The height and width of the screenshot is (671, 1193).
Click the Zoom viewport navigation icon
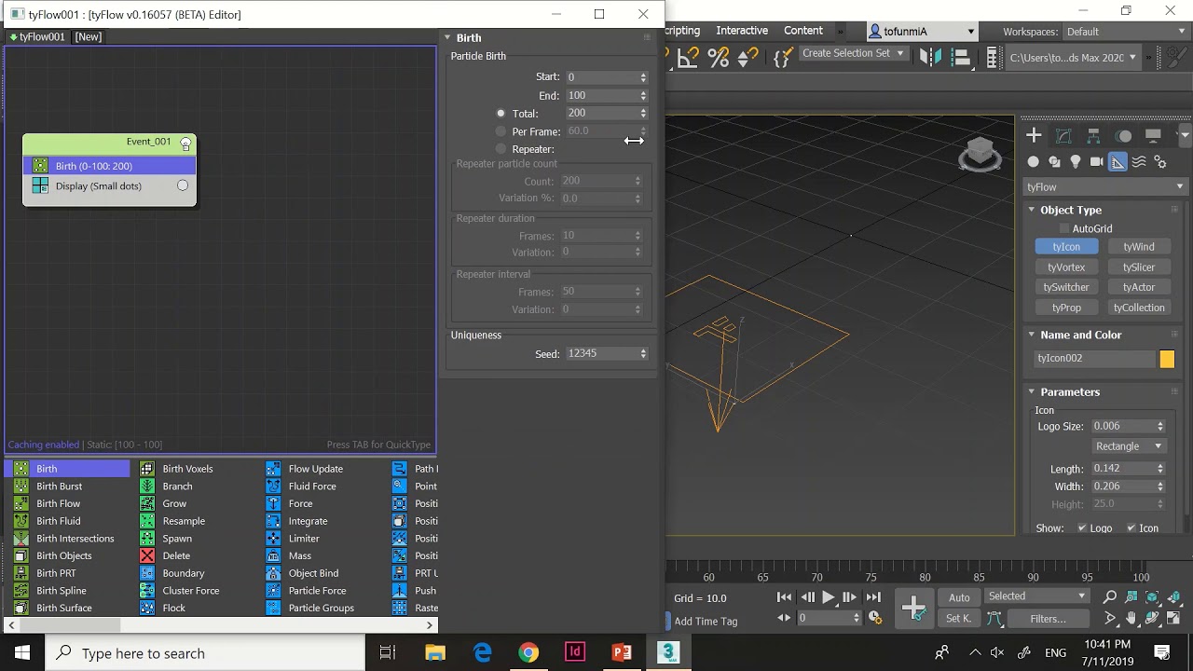tap(1110, 597)
